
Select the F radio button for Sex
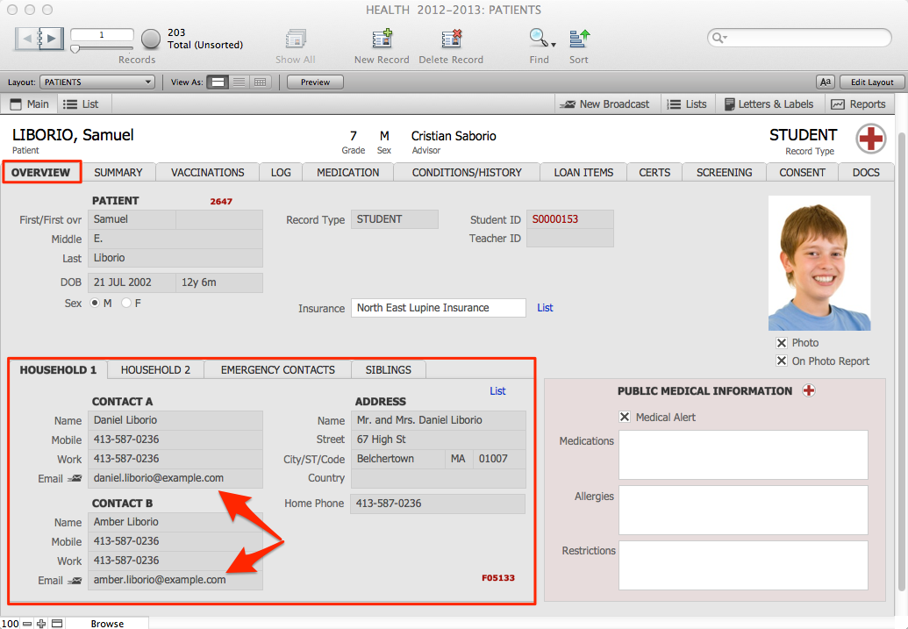[126, 304]
